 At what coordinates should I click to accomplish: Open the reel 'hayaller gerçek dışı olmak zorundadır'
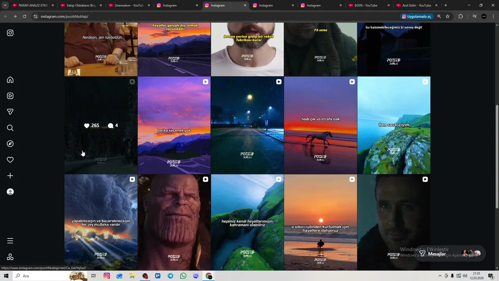(x=174, y=49)
